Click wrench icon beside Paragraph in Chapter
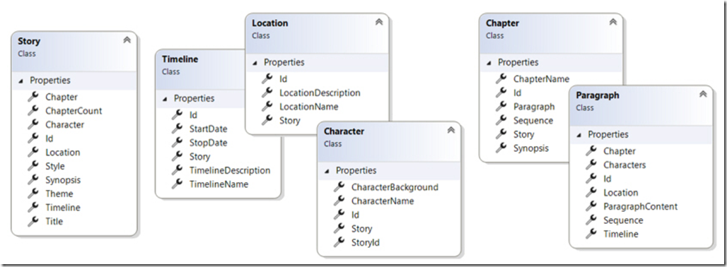The width and height of the screenshot is (727, 267). click(501, 106)
